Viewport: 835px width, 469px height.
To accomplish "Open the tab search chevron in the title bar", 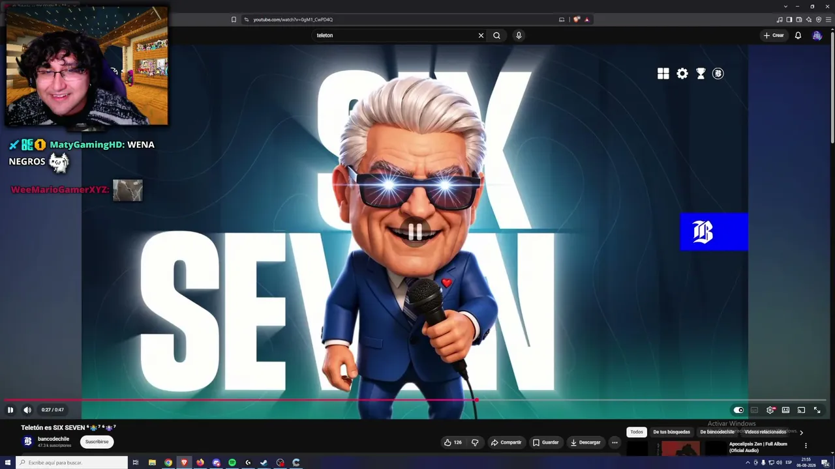I will point(785,7).
